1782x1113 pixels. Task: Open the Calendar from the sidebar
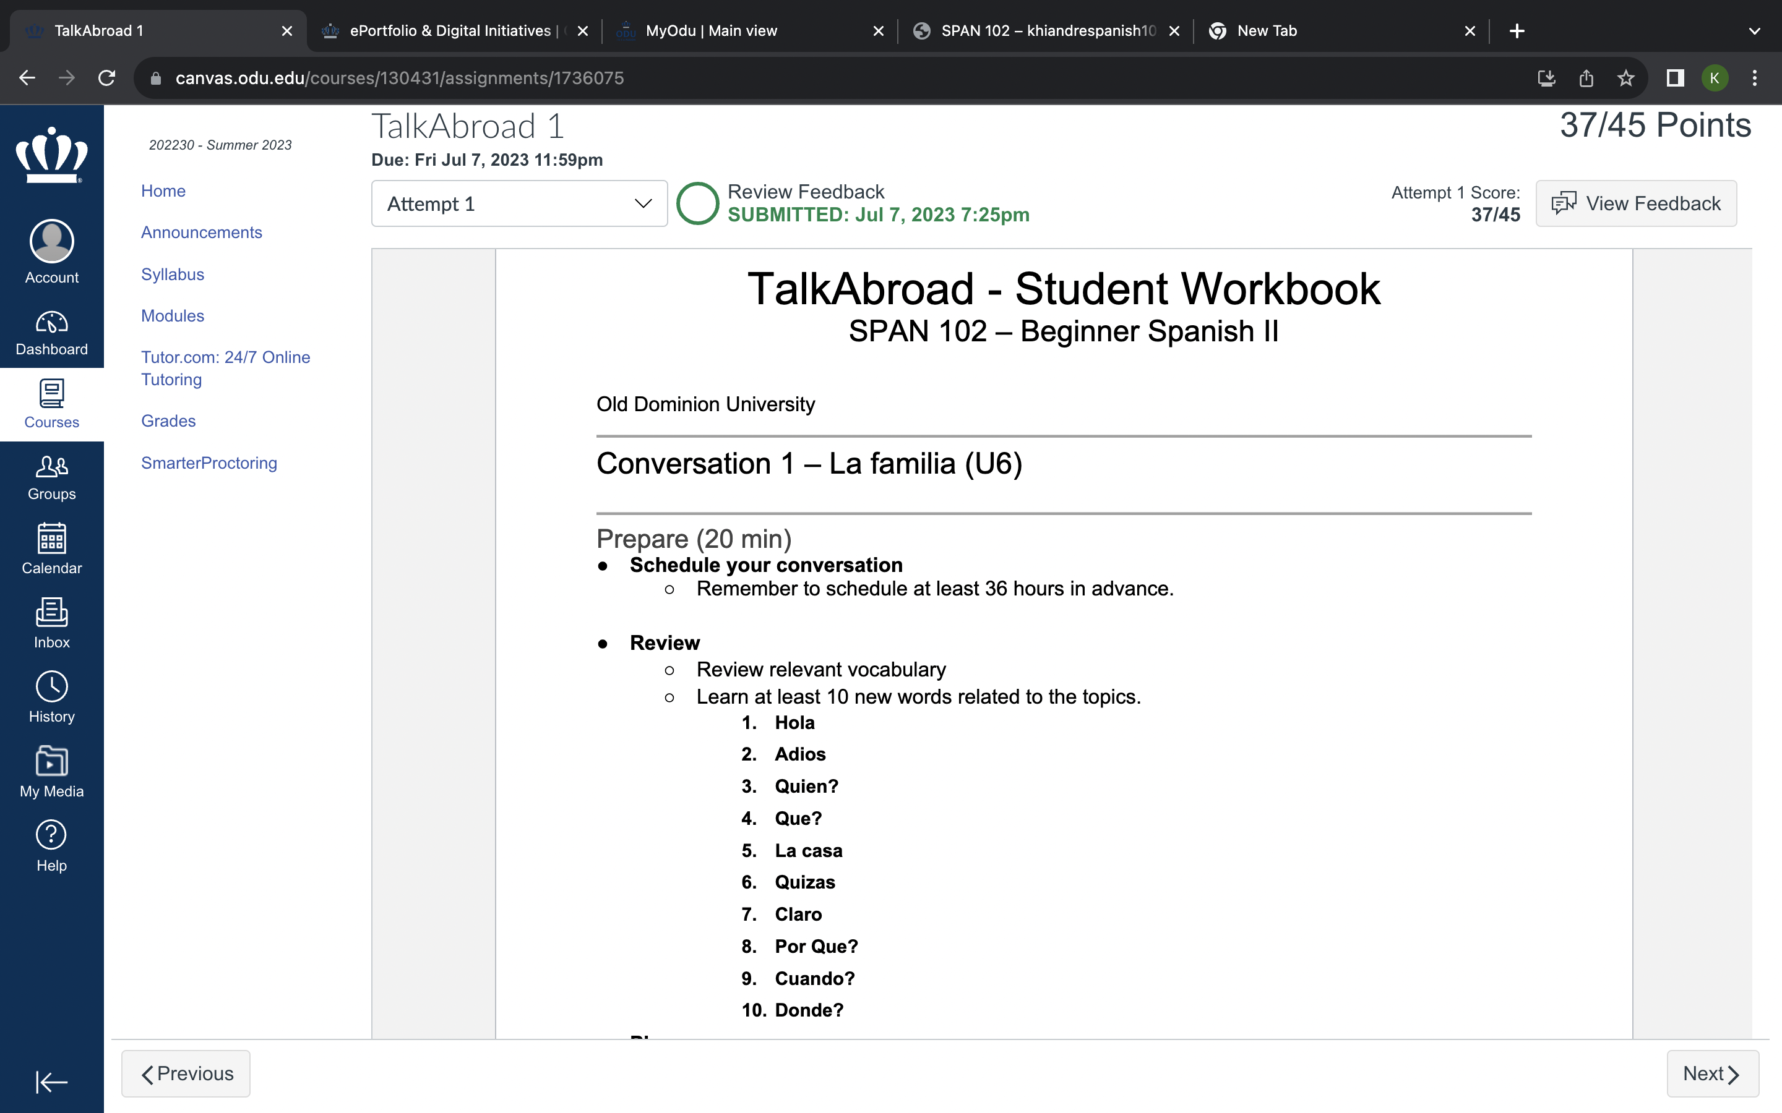point(51,550)
